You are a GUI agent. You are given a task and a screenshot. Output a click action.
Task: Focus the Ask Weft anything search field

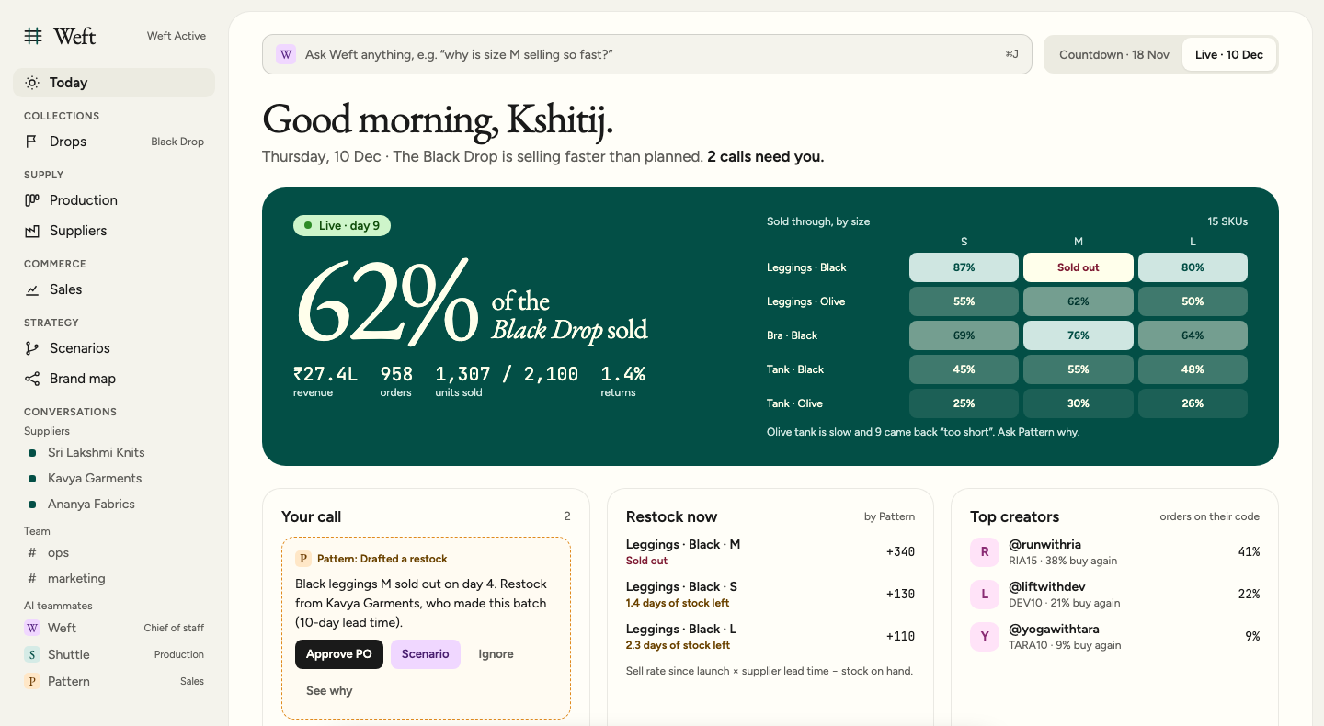[x=647, y=54]
